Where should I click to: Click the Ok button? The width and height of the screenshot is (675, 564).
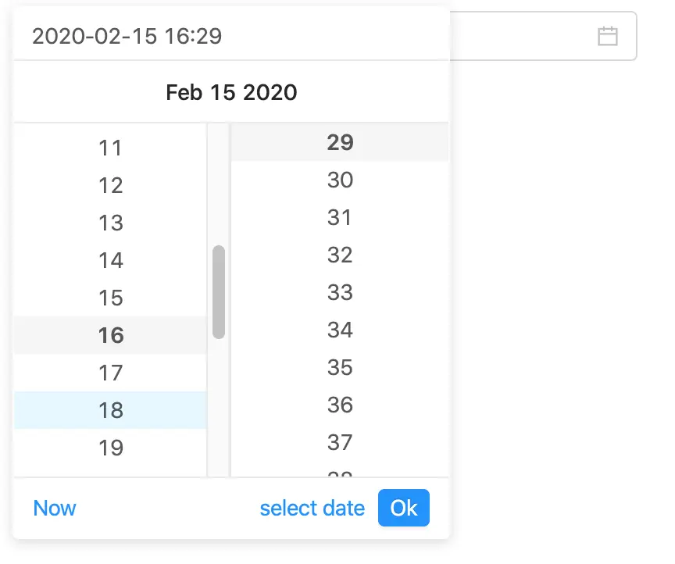pos(404,509)
